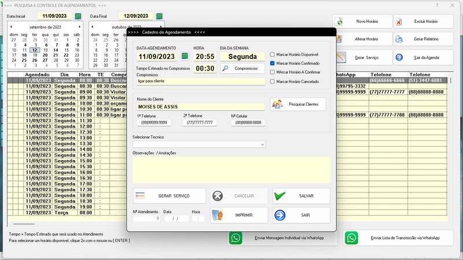
Task: Click Excluir Horário red X icon
Action: coord(399,22)
